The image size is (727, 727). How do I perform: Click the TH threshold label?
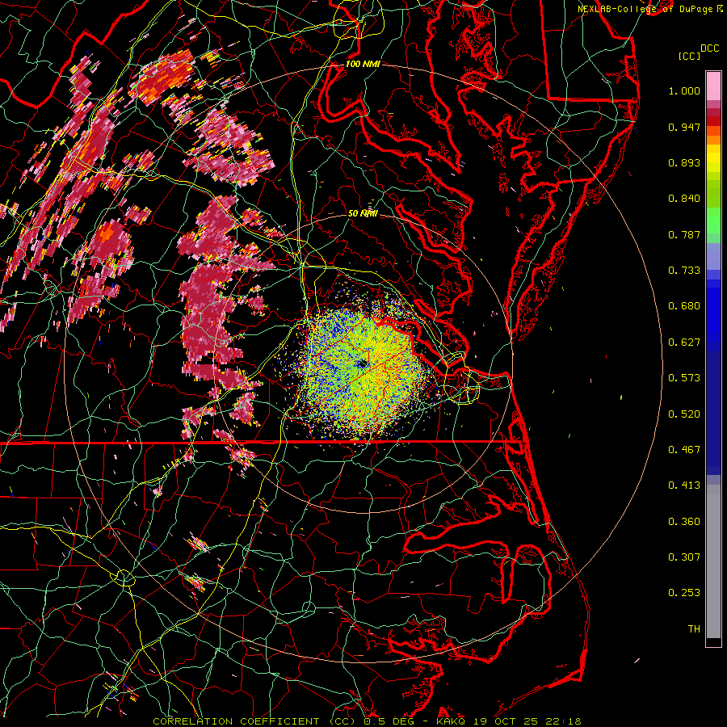pyautogui.click(x=694, y=629)
